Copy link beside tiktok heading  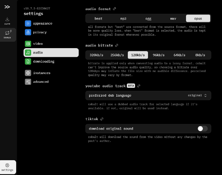point(102,119)
